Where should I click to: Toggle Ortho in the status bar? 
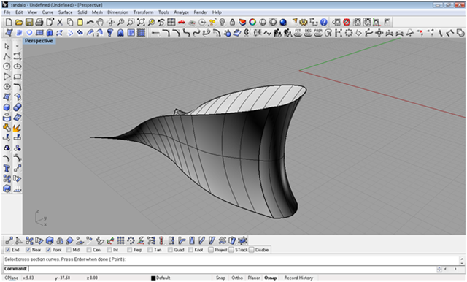(237, 278)
